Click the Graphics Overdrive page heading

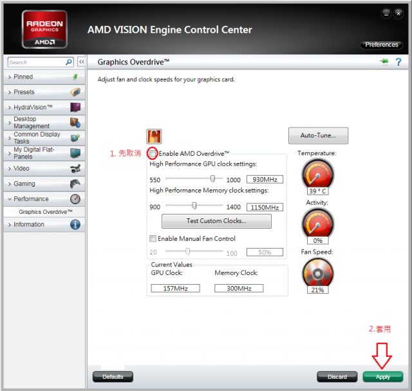tap(133, 62)
